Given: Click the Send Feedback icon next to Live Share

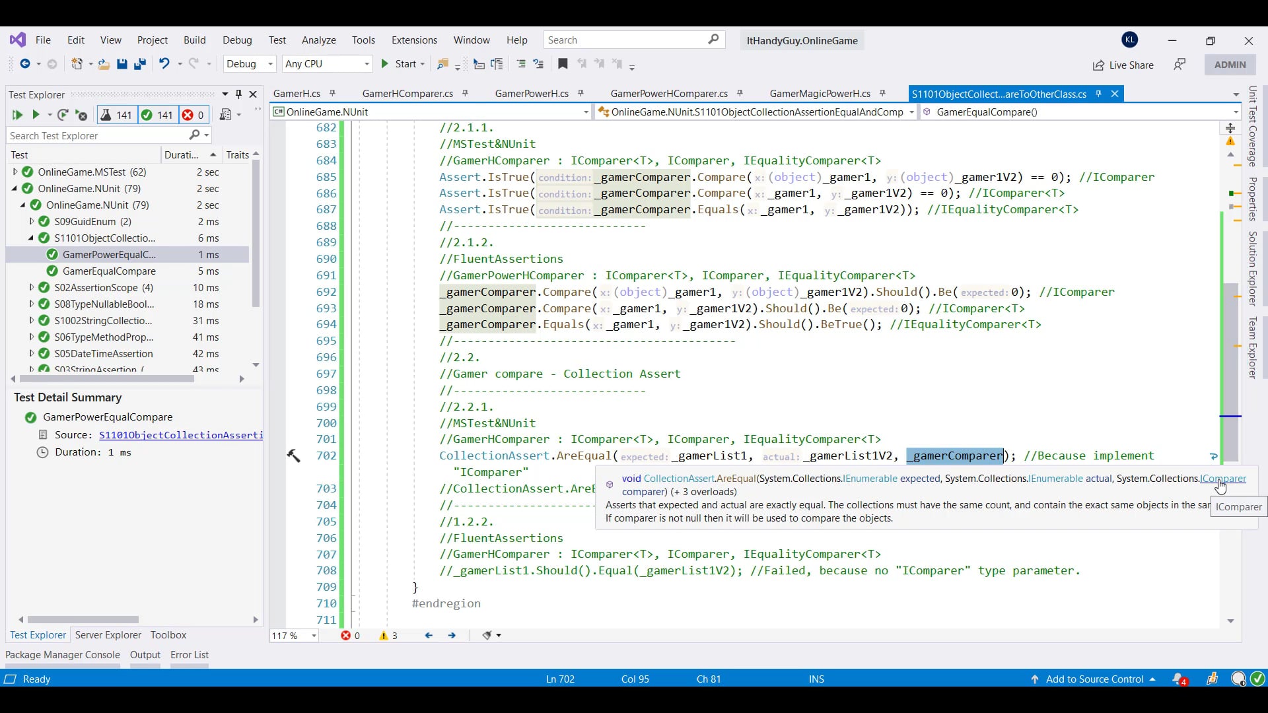Looking at the screenshot, I should coord(1180,64).
